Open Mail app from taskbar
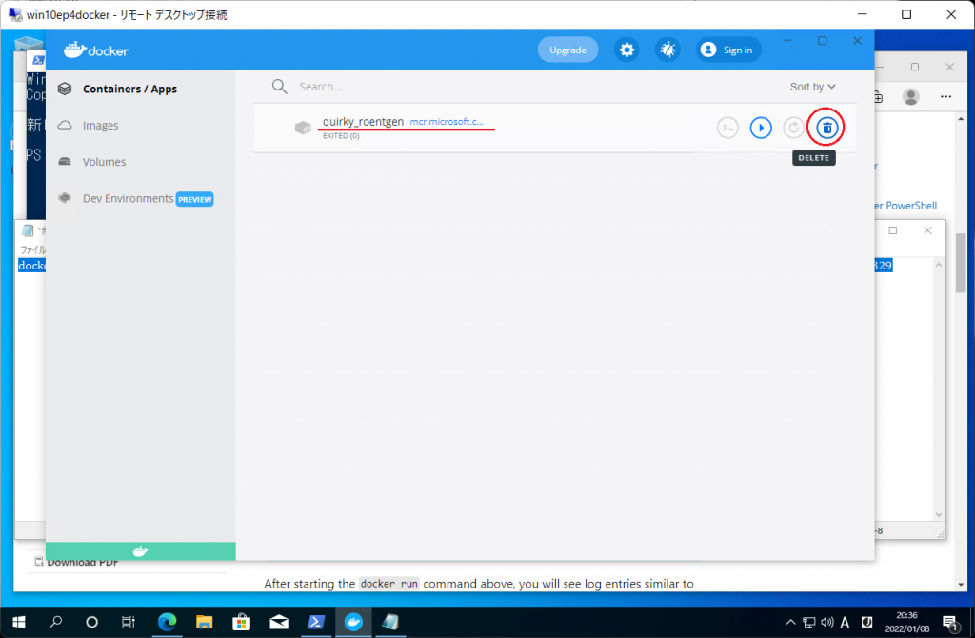Screen dimensions: 975x638 pos(279,622)
